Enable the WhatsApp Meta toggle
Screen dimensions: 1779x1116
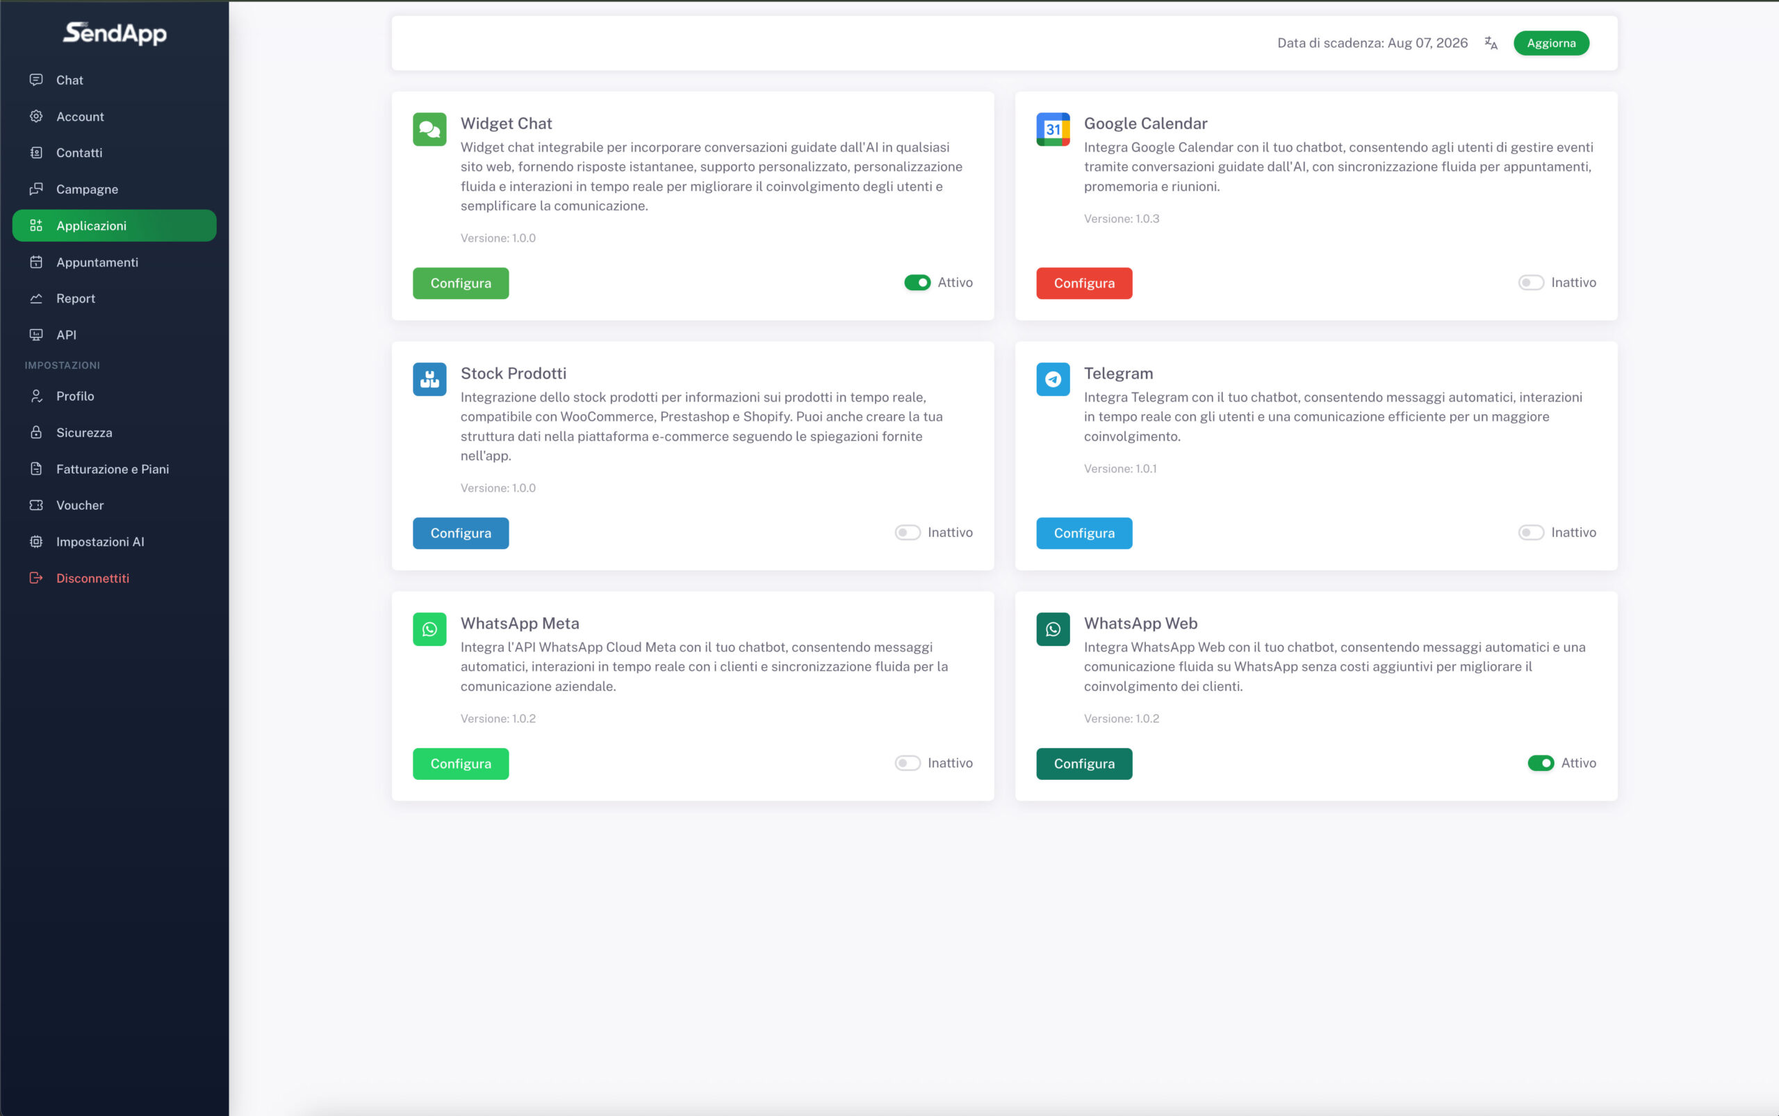tap(908, 763)
